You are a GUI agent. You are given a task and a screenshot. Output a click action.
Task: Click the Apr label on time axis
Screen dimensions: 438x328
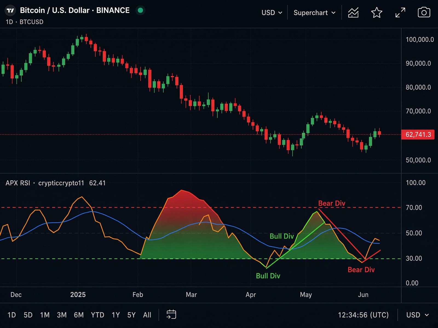pos(251,295)
